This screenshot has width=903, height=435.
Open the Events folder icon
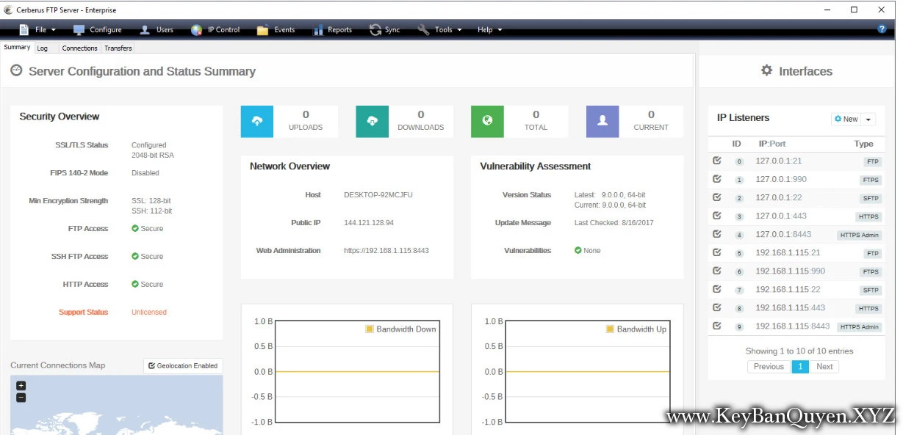click(x=262, y=30)
